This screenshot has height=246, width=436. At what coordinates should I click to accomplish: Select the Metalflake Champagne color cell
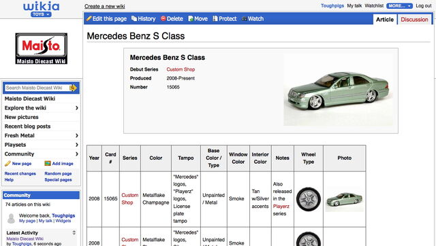point(156,199)
